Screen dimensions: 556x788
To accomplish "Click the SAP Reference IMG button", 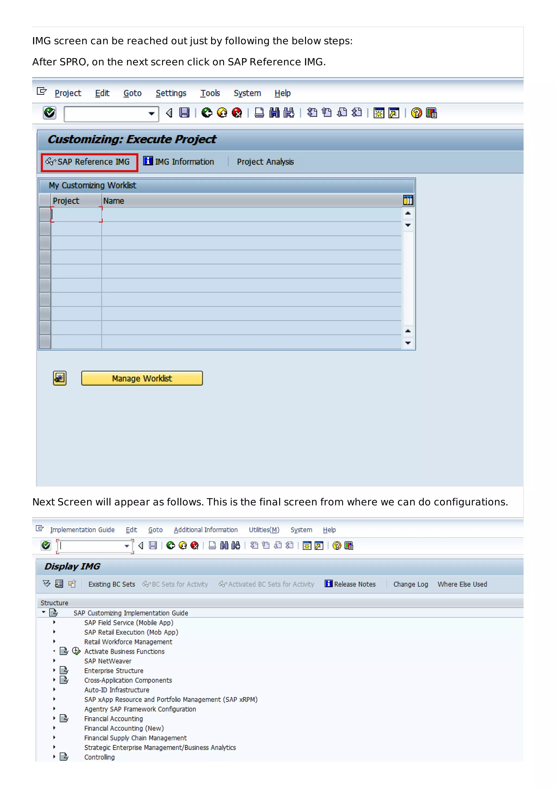I will (89, 162).
